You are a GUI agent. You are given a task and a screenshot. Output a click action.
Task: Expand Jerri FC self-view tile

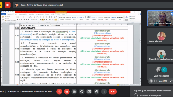click(171, 81)
